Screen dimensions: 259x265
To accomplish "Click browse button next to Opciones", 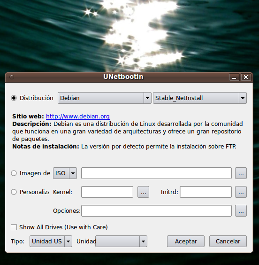I will tap(241, 211).
